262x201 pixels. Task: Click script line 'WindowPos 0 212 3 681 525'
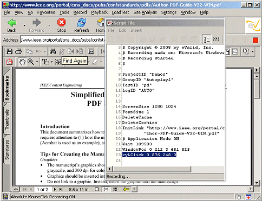(156, 149)
